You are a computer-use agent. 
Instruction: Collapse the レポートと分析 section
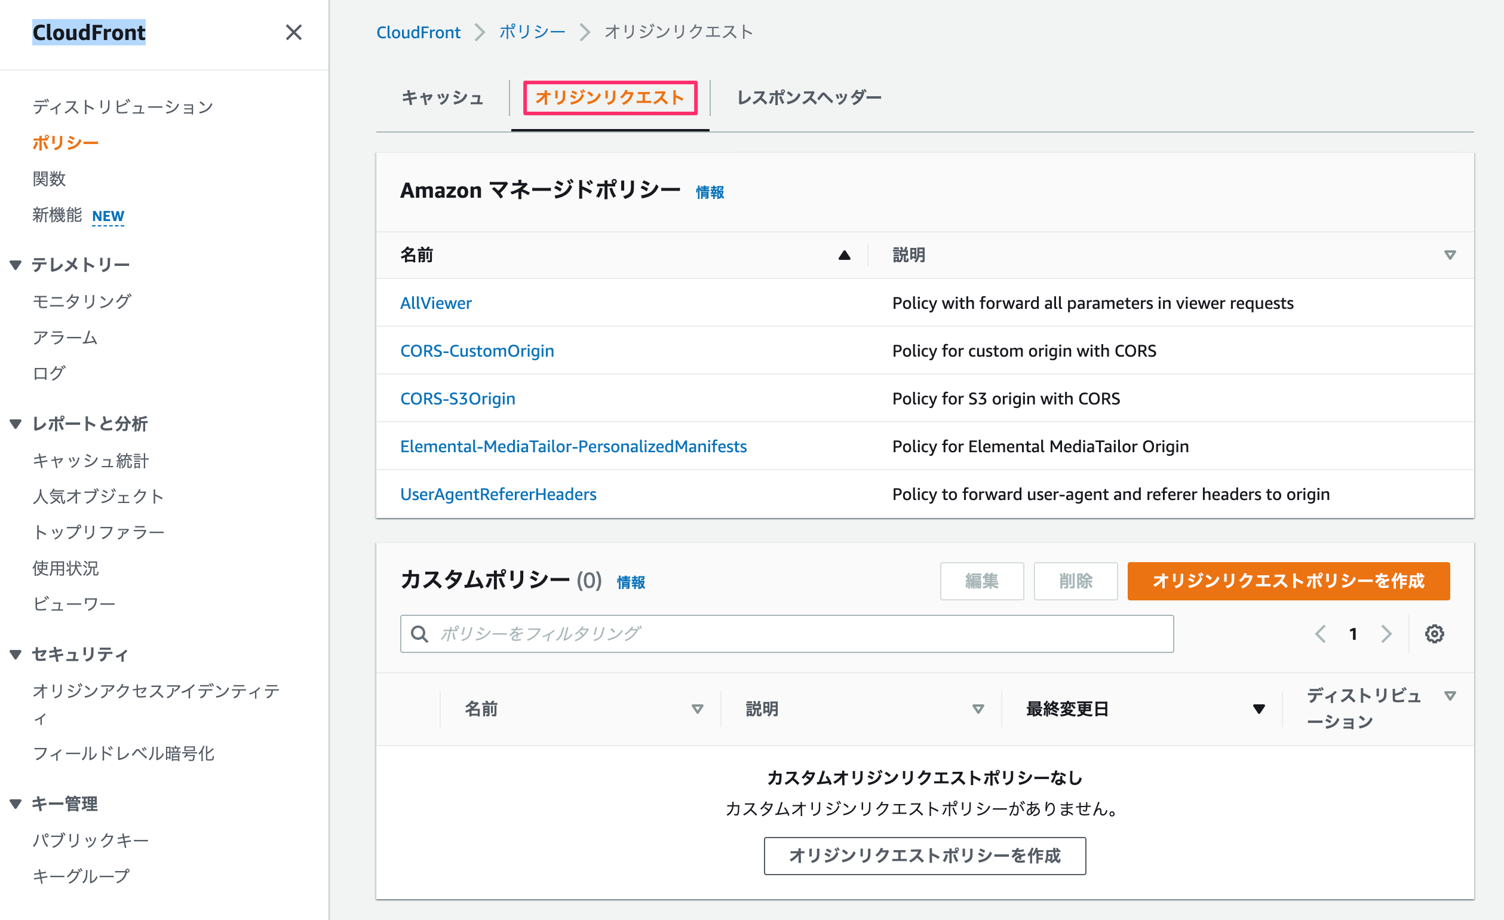click(x=16, y=424)
